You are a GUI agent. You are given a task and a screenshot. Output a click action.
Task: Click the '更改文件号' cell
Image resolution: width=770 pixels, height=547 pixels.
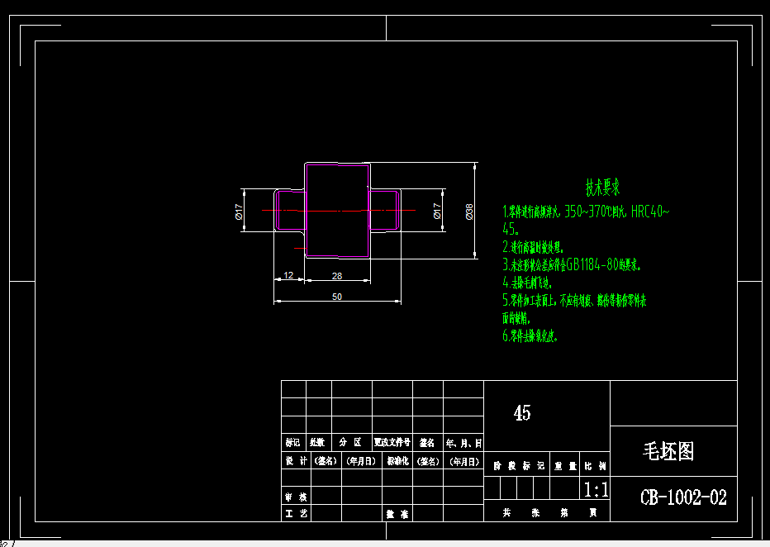tap(392, 442)
